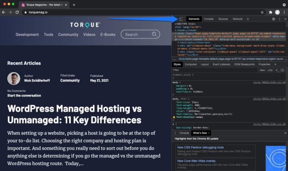Select the Styles tab
This screenshot has height=171, width=288.
[x=177, y=64]
